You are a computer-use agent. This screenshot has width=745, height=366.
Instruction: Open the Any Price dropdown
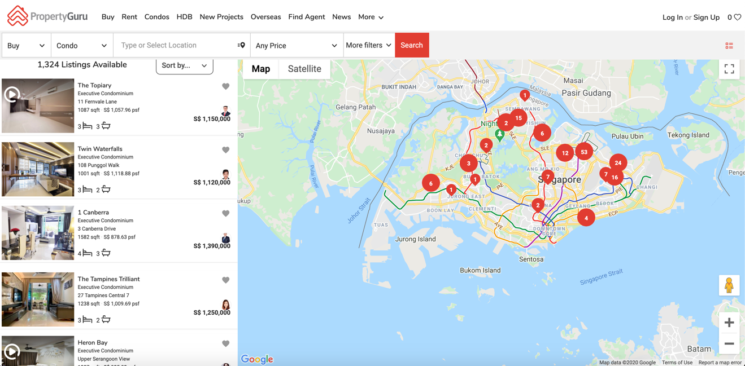pyautogui.click(x=297, y=45)
